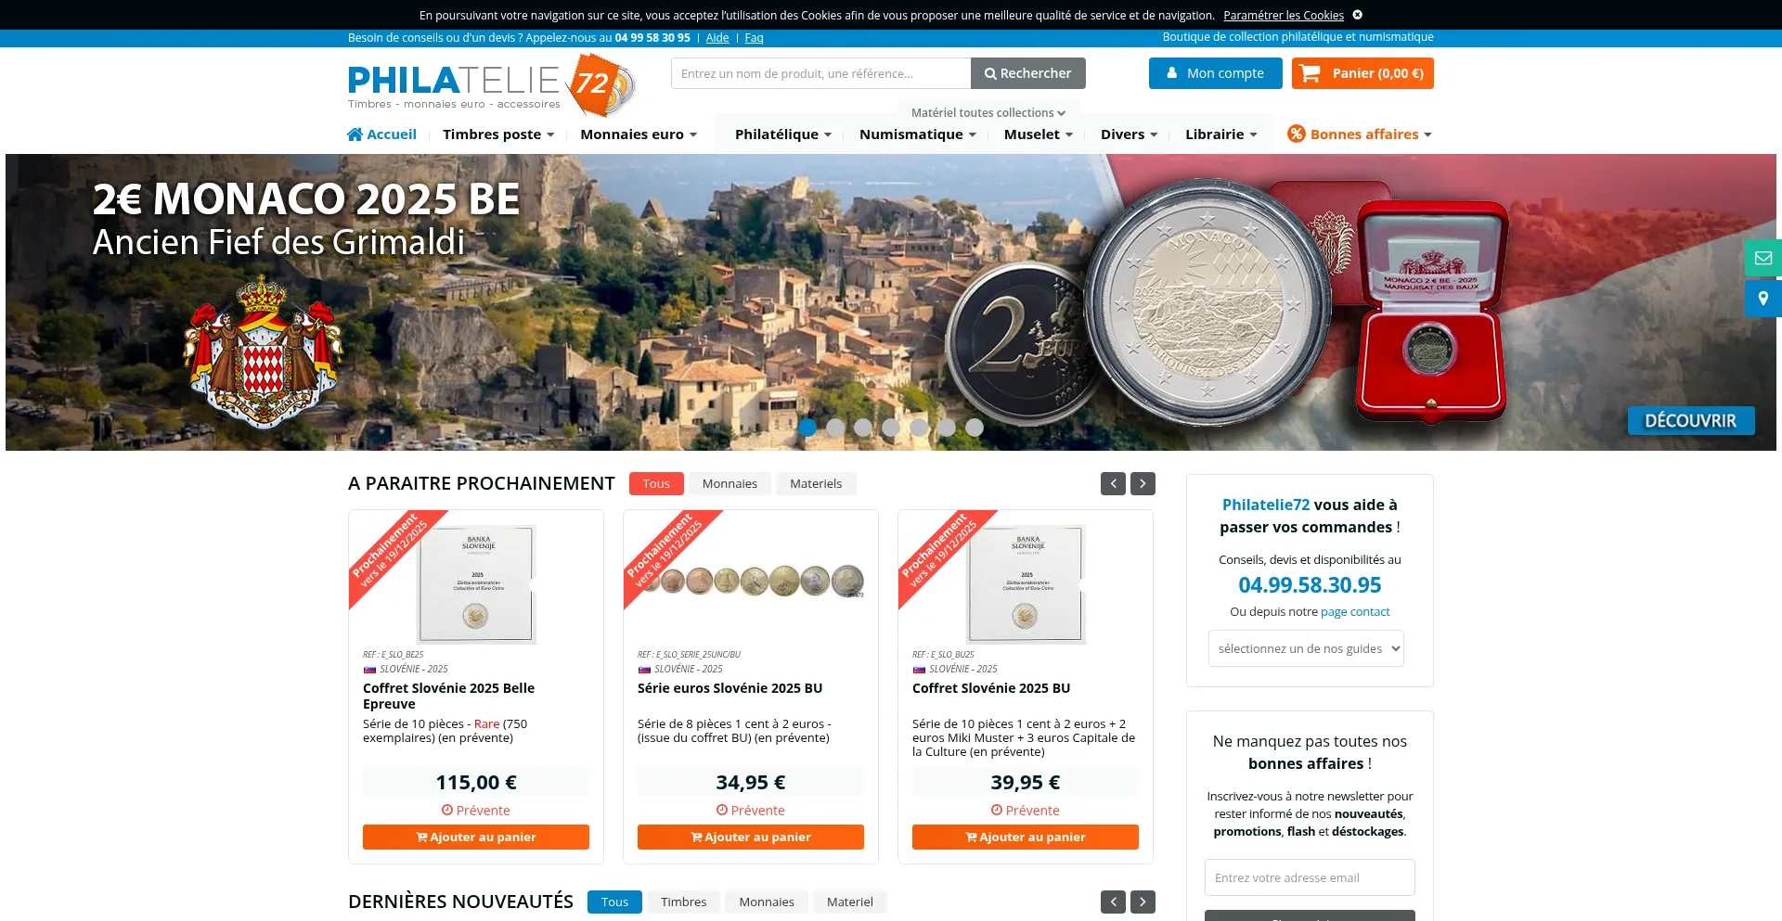
Task: Go to next upcoming products with right arrow
Action: (x=1143, y=483)
